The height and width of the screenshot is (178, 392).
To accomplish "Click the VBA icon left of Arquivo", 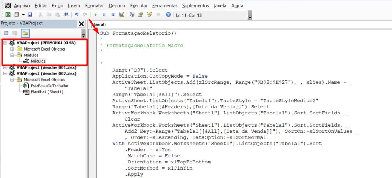I will point(8,5).
